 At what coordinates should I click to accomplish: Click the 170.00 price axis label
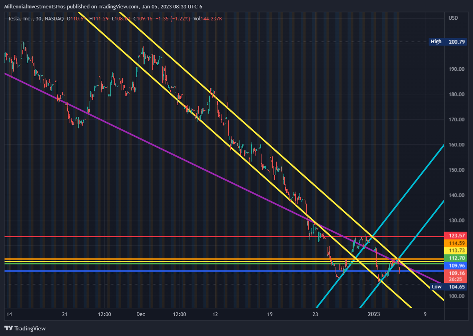(457, 120)
